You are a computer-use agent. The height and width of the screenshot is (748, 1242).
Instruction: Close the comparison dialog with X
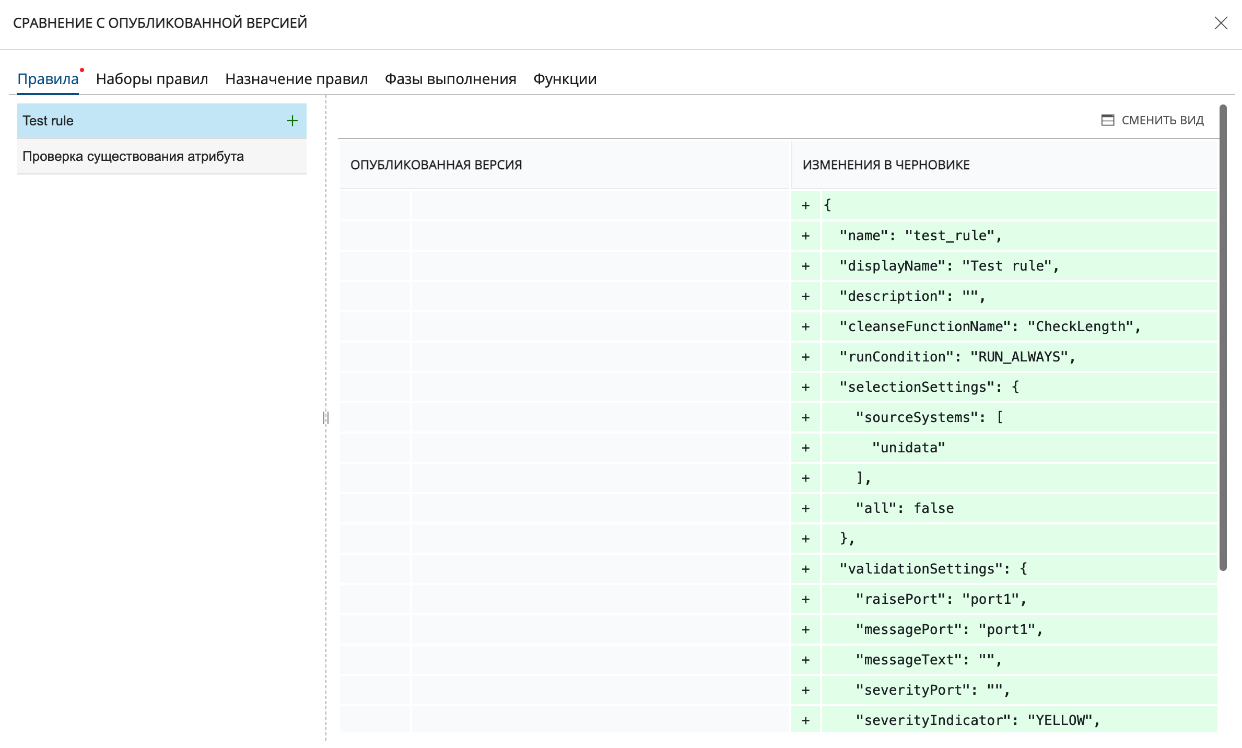(1221, 23)
